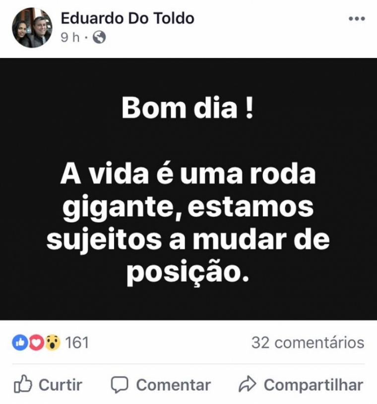Open the 9 h post timestamp
The height and width of the screenshot is (404, 377).
(x=70, y=38)
